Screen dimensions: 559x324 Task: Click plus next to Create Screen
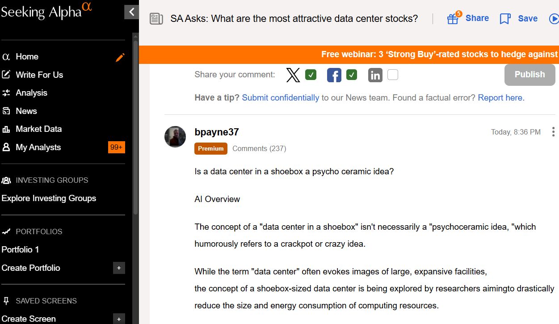pyautogui.click(x=119, y=319)
